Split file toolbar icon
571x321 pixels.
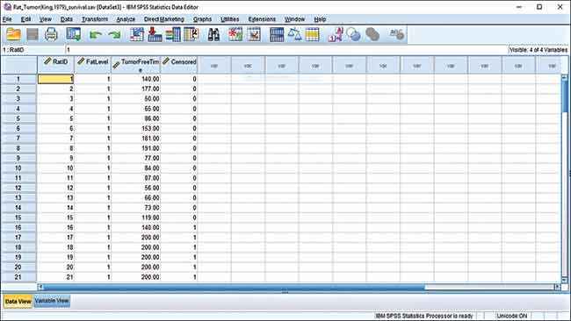277,34
